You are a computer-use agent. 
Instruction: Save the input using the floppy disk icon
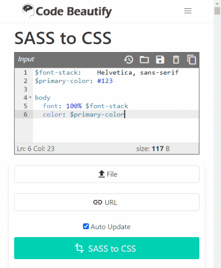click(x=160, y=60)
